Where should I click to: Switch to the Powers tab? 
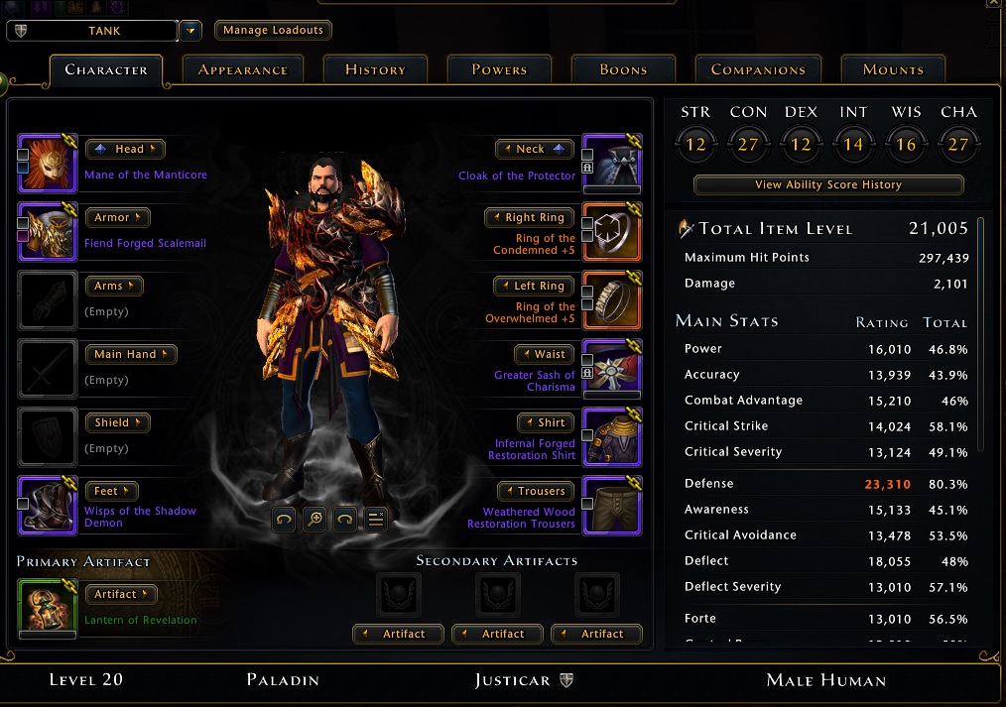point(499,69)
